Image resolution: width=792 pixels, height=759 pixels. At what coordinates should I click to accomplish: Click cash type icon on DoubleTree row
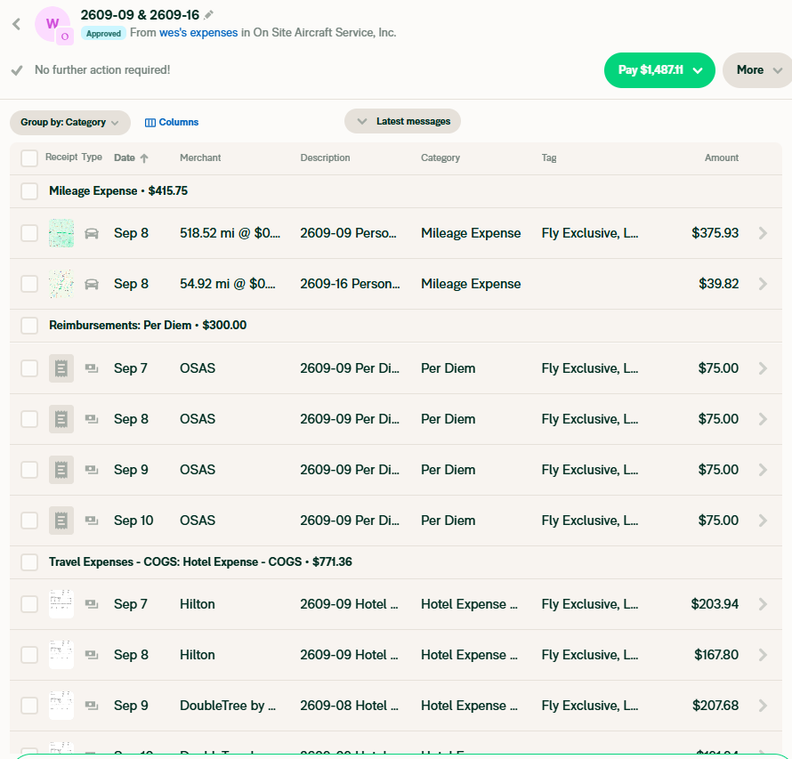point(92,705)
